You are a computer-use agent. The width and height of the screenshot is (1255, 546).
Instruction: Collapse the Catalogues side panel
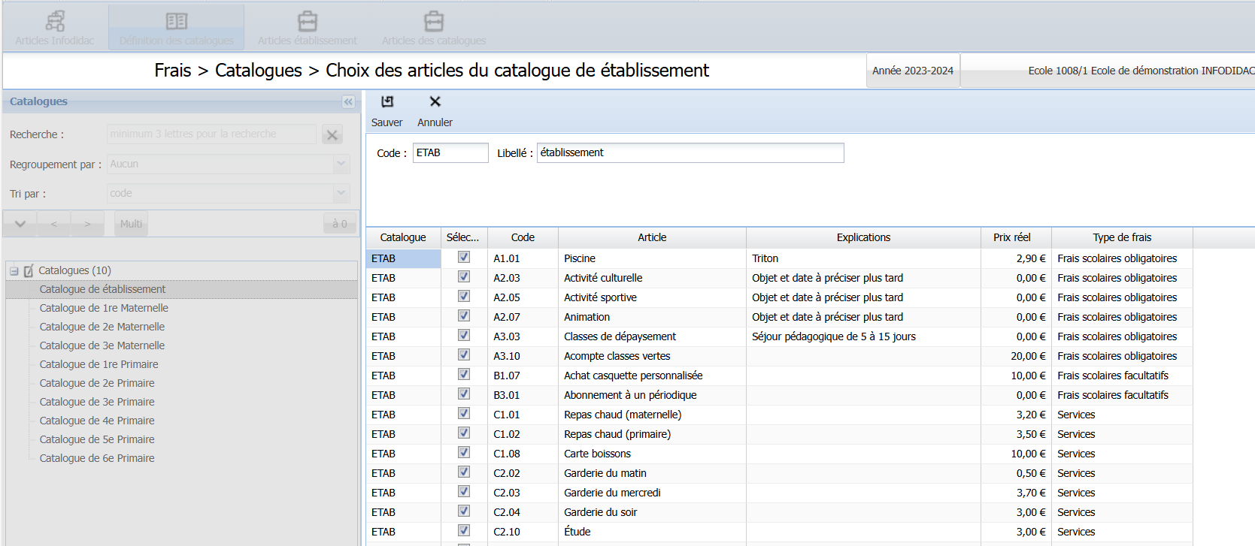point(348,101)
